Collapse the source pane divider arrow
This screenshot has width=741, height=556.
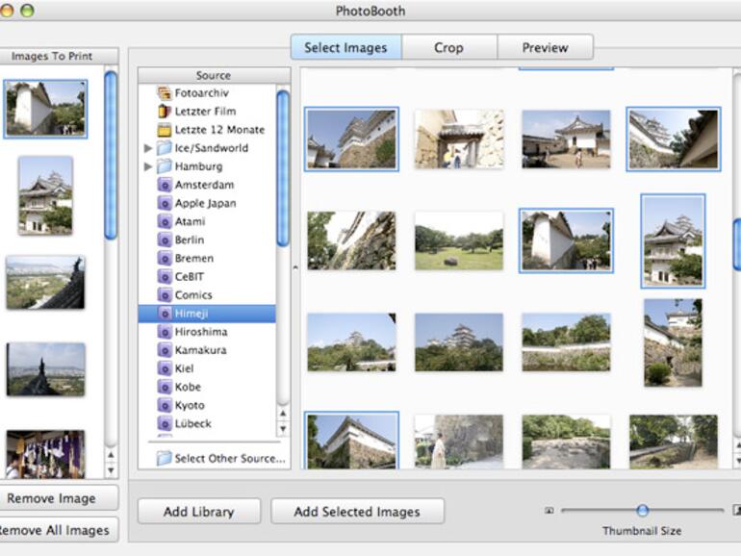pos(295,266)
